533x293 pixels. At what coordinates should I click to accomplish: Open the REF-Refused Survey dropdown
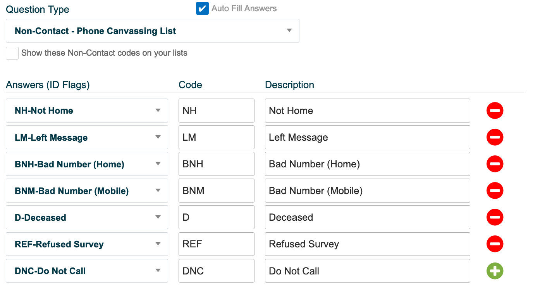click(87, 244)
